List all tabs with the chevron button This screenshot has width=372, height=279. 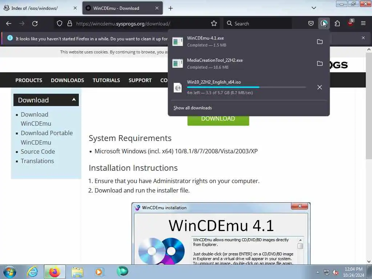point(314,8)
